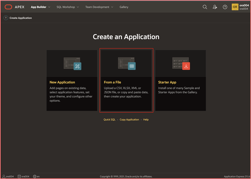Open the App Builder menu
This screenshot has width=251, height=179.
point(38,7)
